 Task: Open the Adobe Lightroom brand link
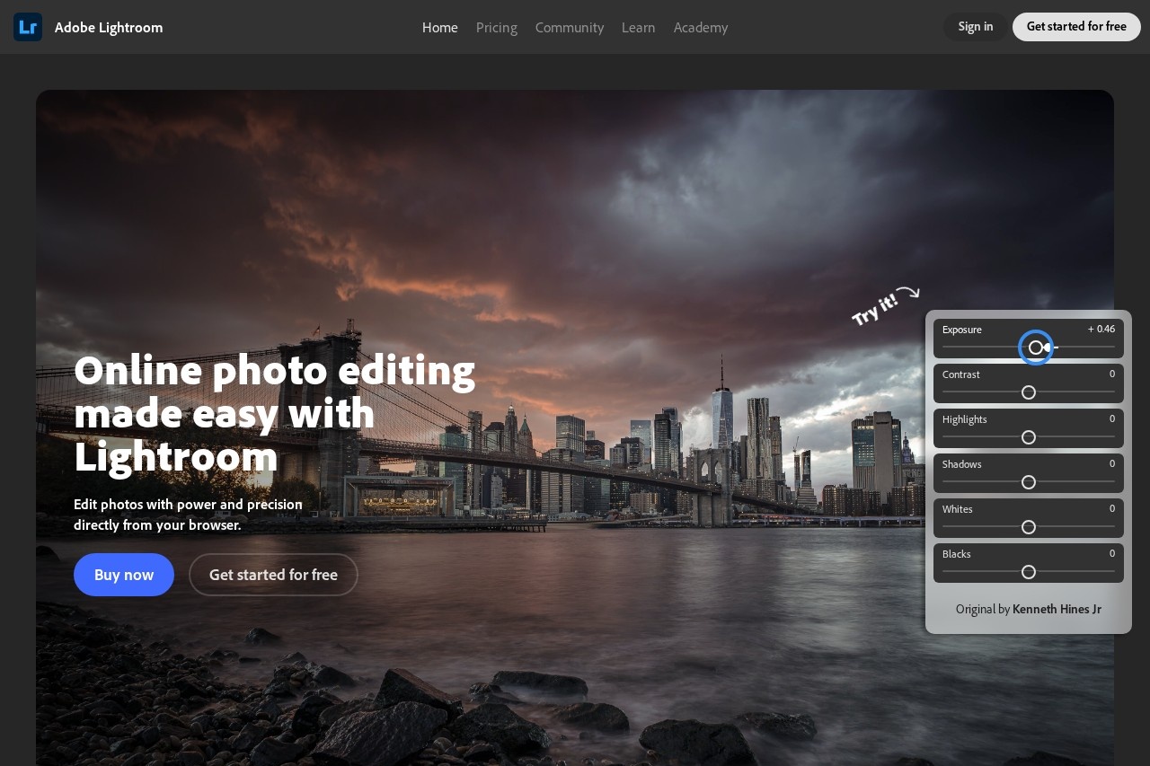(109, 27)
